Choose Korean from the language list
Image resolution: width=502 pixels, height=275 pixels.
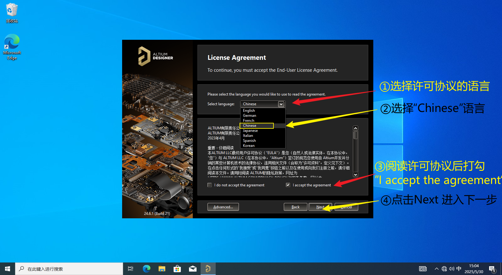pyautogui.click(x=263, y=146)
